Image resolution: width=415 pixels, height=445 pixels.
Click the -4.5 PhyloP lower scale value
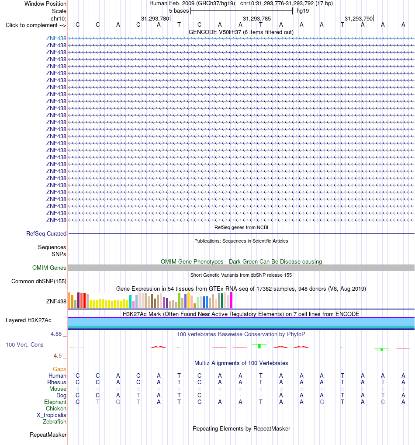57,355
